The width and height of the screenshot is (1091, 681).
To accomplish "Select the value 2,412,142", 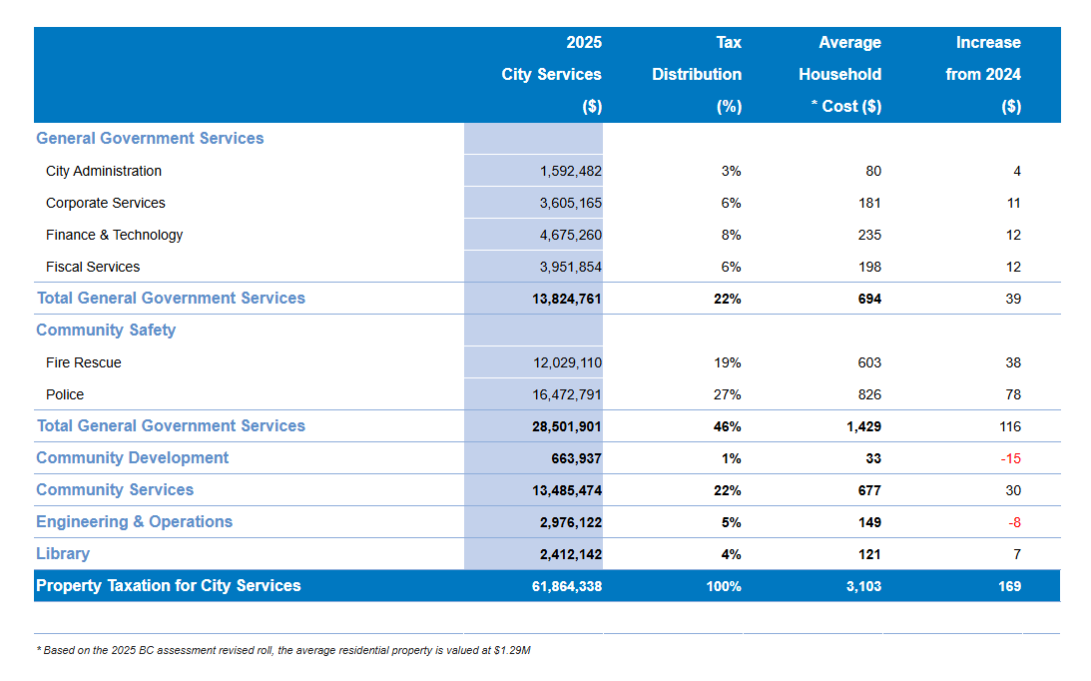I will [x=571, y=555].
